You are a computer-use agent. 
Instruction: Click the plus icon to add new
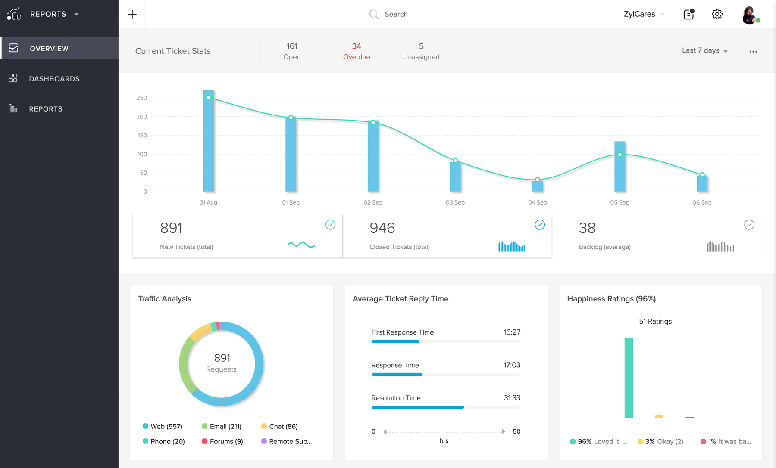point(132,14)
